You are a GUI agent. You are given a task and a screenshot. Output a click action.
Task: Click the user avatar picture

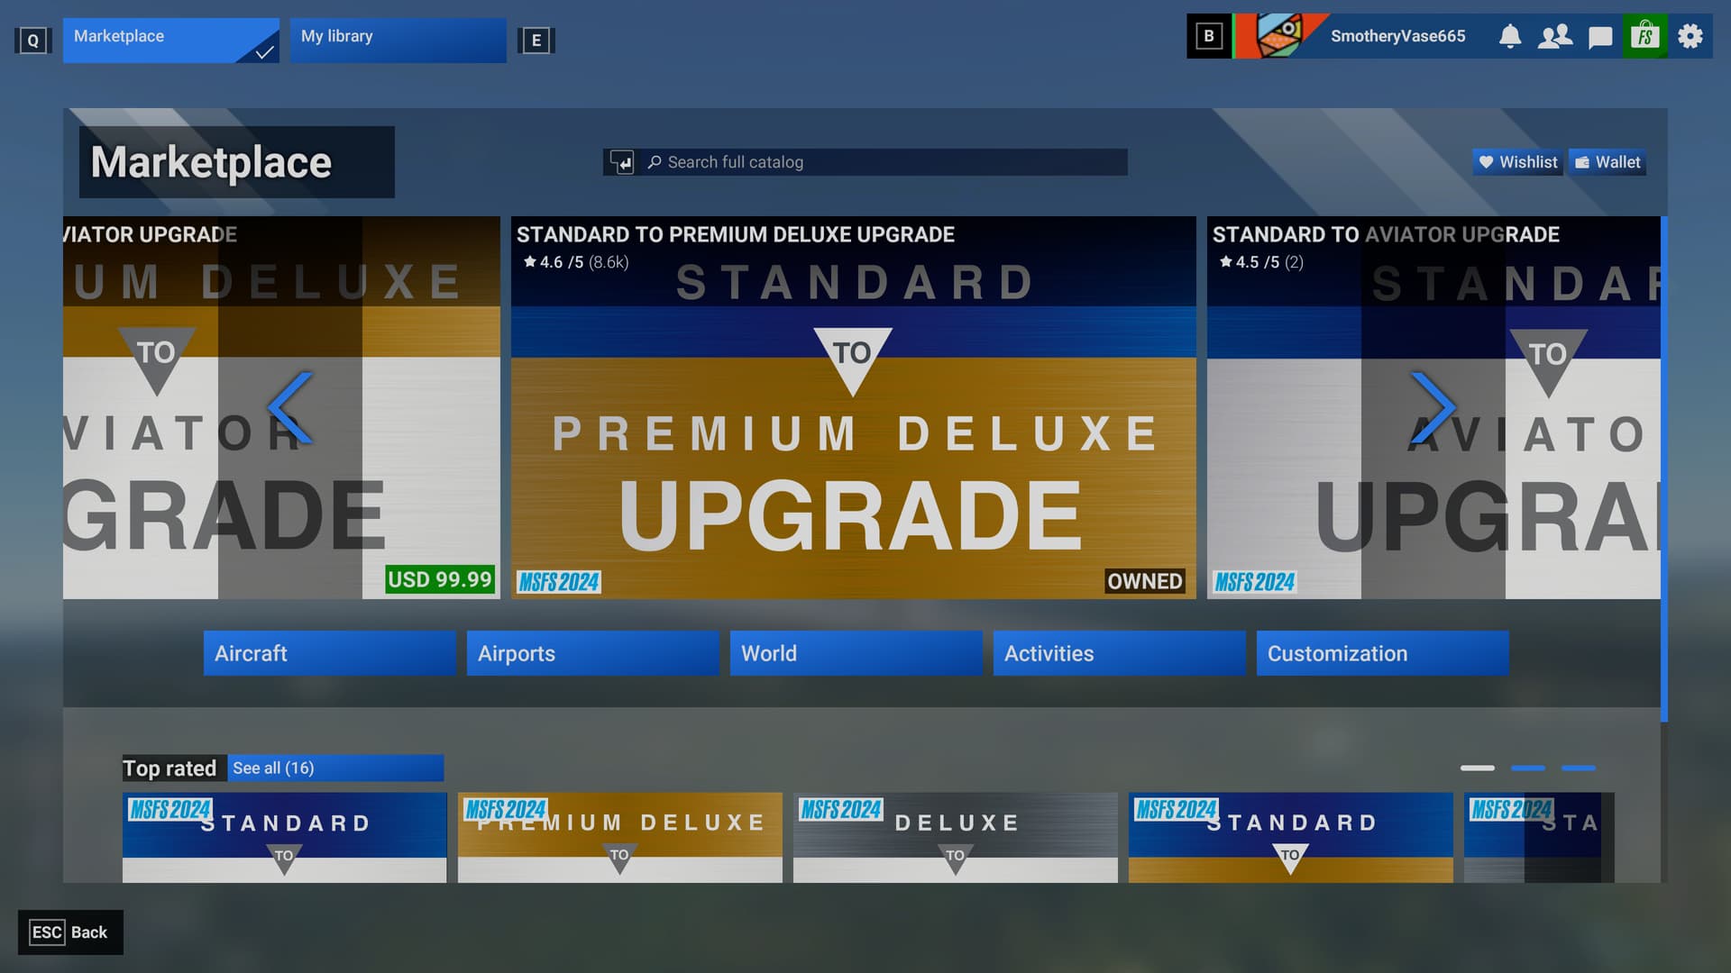(1281, 36)
